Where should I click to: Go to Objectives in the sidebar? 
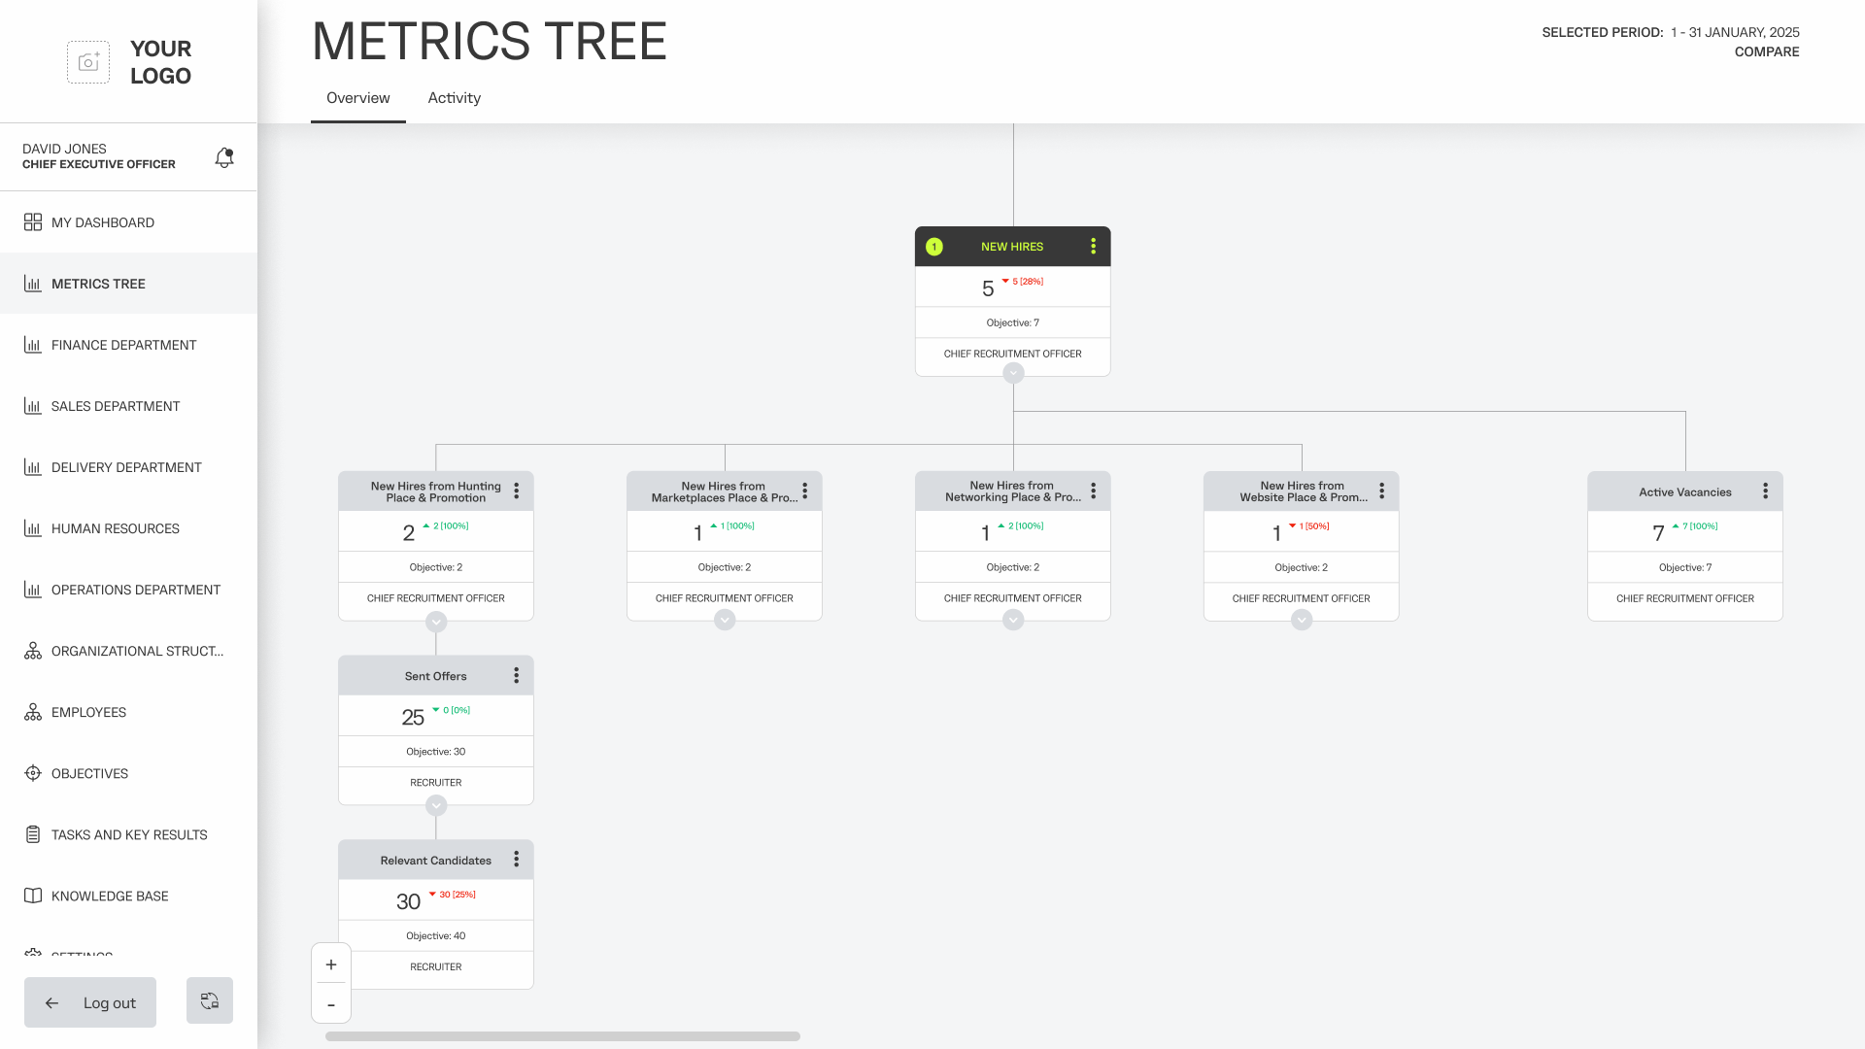click(x=89, y=773)
